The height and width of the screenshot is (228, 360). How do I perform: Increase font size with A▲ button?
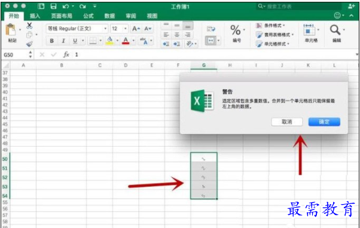pos(136,29)
